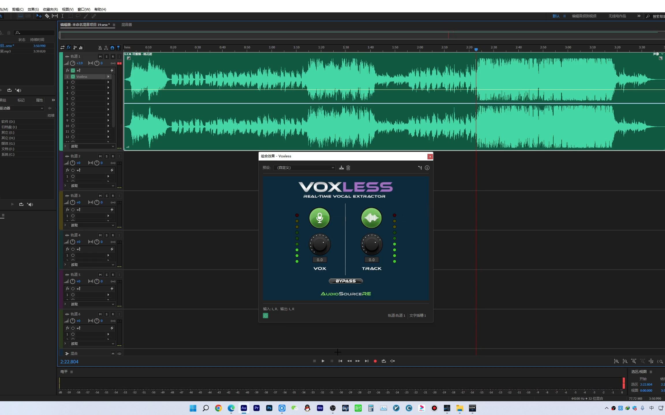Toggle the metronome icon
Viewport: 665px width, 415px height.
coord(100,48)
